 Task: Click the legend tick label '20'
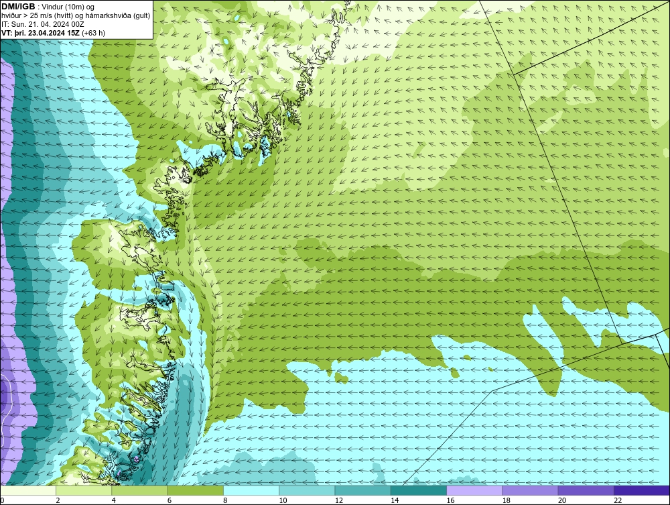562,500
